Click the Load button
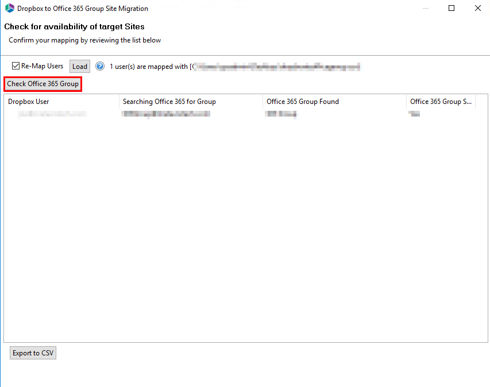Screen dimensions: 490x387 click(x=79, y=66)
